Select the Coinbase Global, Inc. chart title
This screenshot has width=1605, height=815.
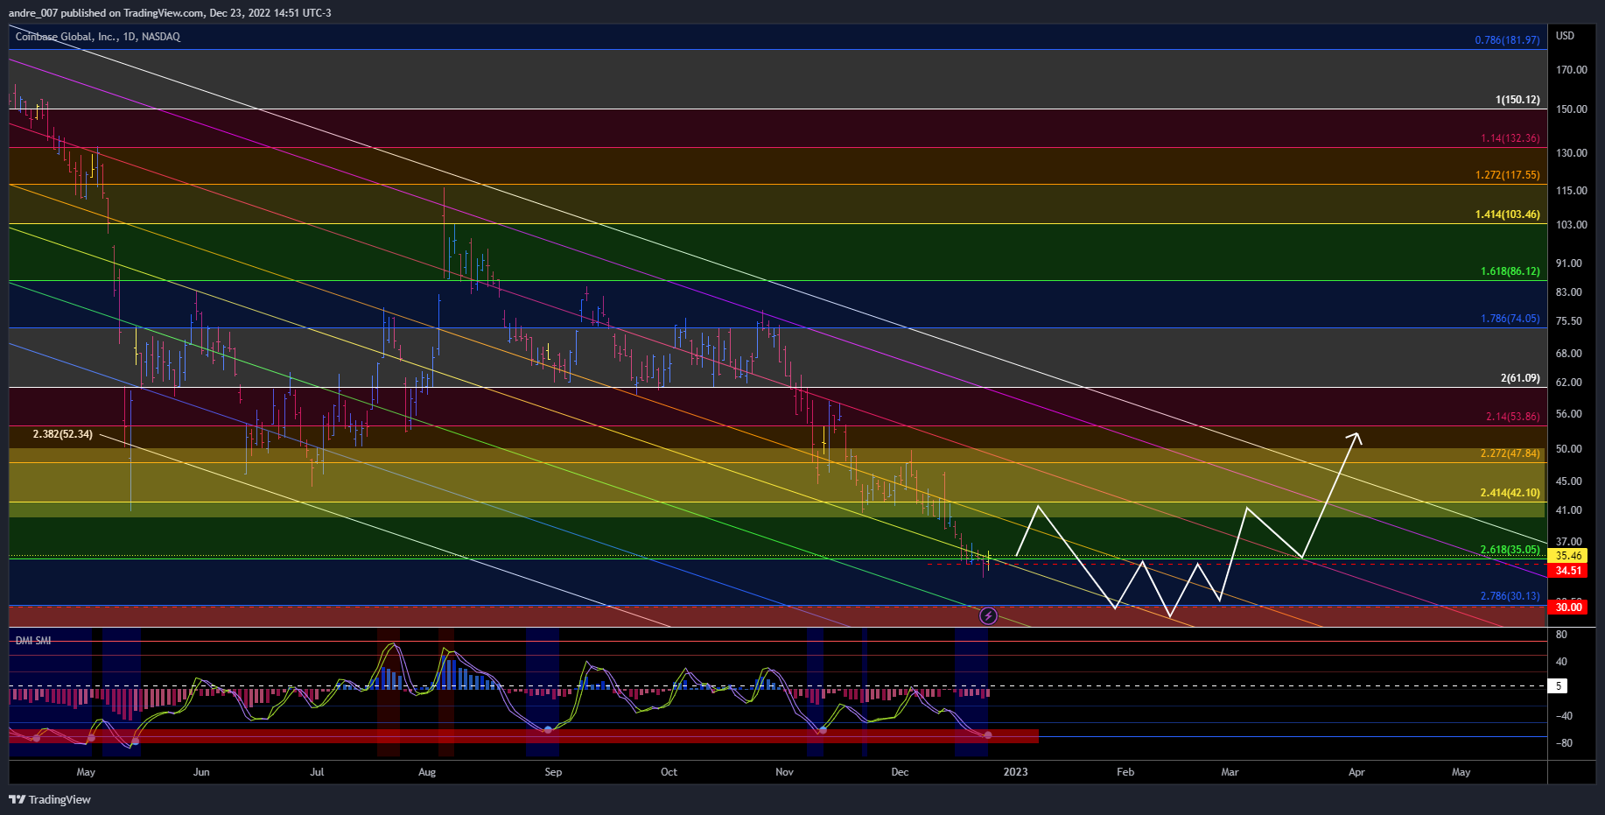[98, 37]
